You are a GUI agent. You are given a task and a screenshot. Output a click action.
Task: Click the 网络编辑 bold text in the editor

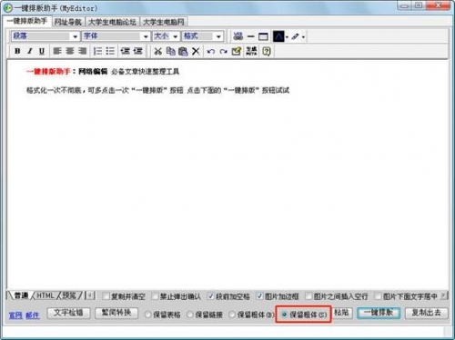point(93,72)
